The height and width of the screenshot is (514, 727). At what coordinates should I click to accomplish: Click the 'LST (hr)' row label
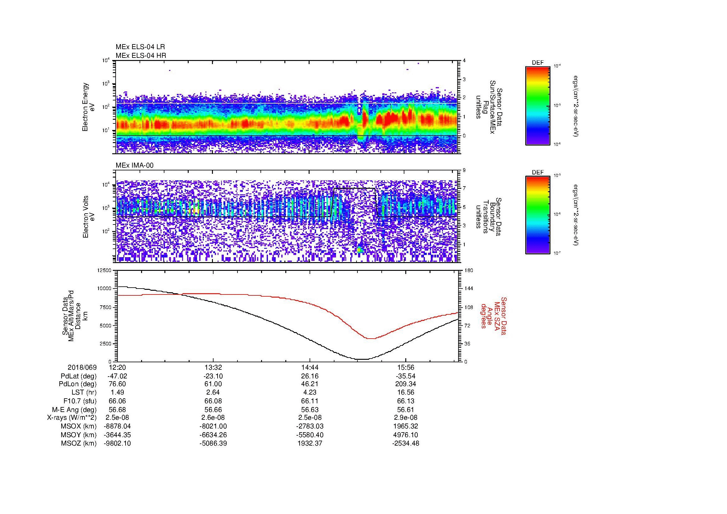pos(84,393)
